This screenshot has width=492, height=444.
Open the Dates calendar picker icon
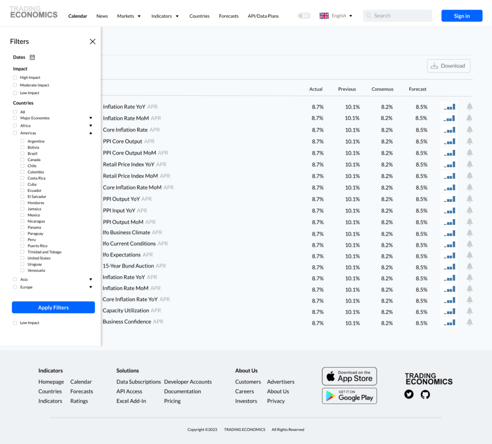32,57
